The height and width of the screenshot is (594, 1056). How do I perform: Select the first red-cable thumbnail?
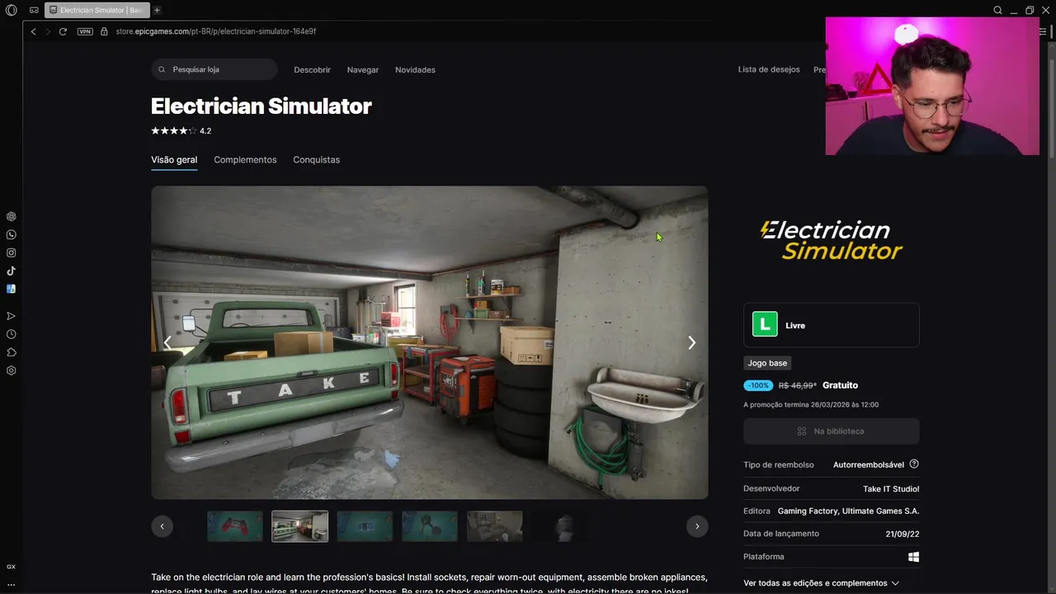pyautogui.click(x=235, y=526)
